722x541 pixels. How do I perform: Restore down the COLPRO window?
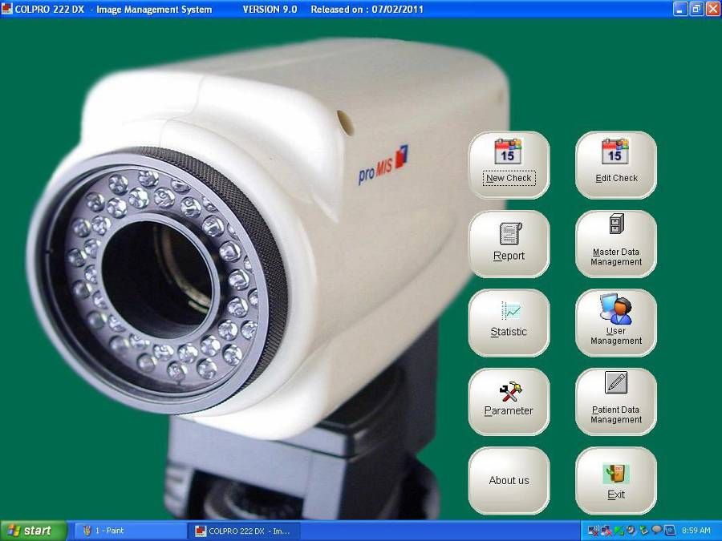(696, 9)
